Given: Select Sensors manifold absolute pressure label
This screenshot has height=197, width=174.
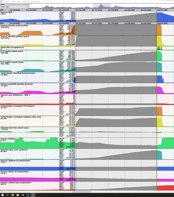Looking at the screenshot, I should pos(17,84).
